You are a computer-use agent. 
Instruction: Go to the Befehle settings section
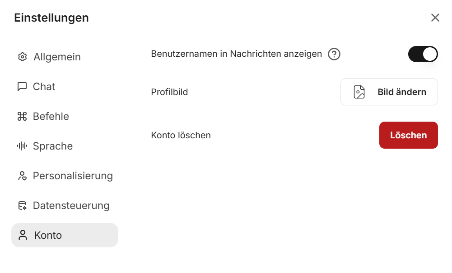click(x=51, y=116)
